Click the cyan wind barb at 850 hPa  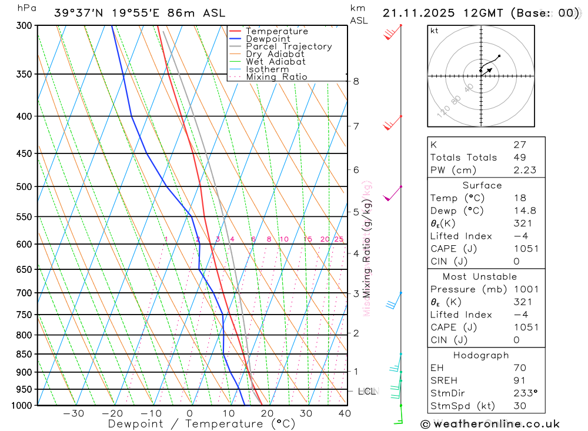(x=395, y=362)
